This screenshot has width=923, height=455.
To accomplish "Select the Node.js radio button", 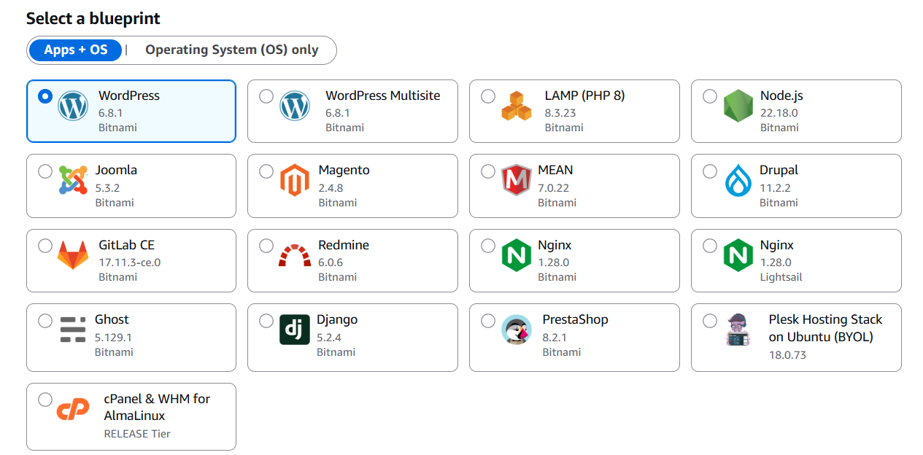I will [x=710, y=96].
